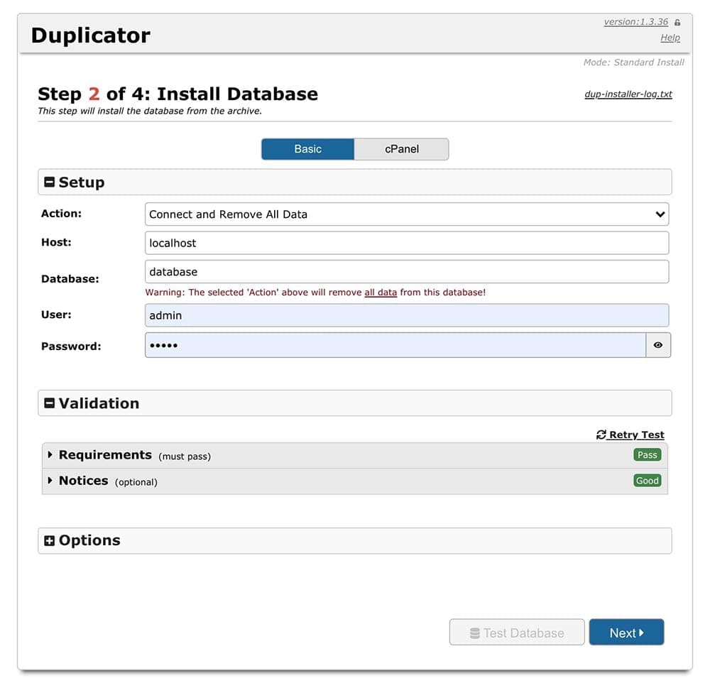Click the Options section heading

pyautogui.click(x=89, y=540)
